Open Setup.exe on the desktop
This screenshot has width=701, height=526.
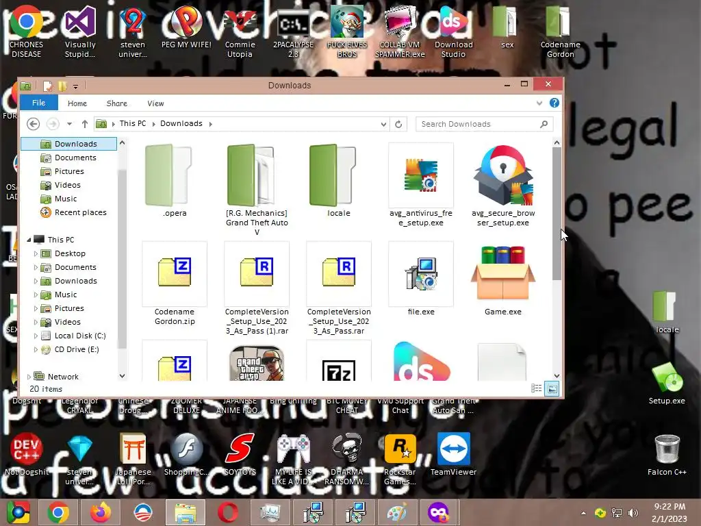click(x=667, y=384)
